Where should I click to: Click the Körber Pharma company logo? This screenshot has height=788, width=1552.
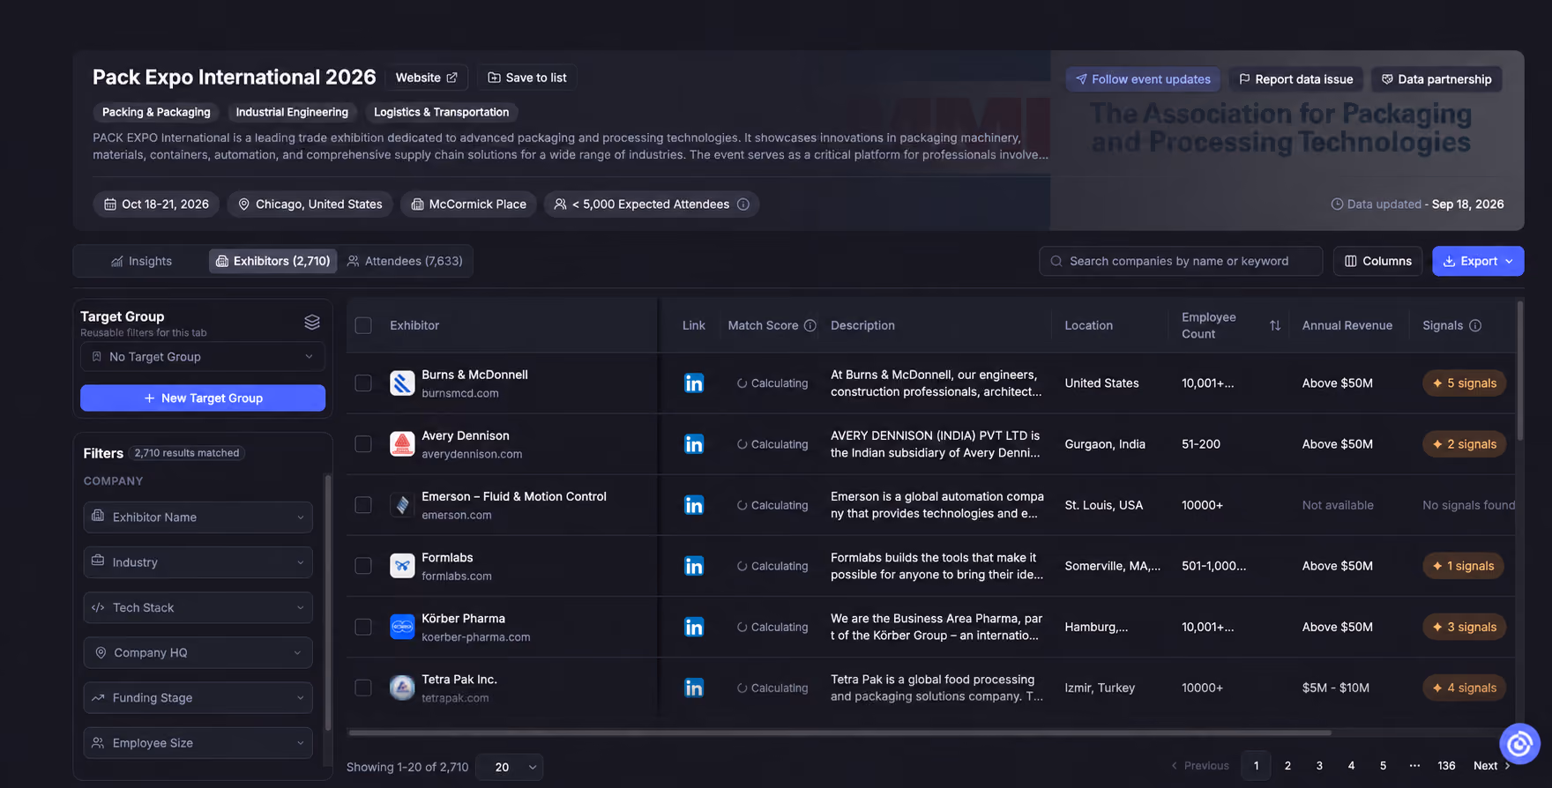[x=402, y=627]
